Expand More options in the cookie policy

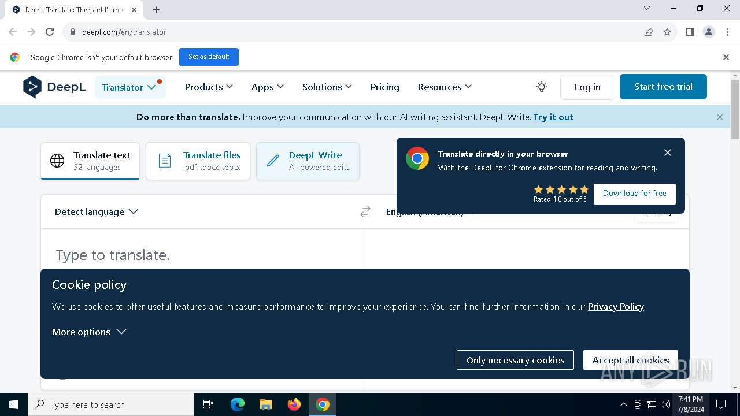[89, 332]
